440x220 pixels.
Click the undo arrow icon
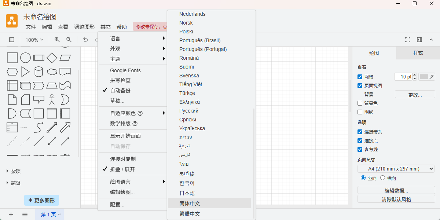[x=85, y=40]
